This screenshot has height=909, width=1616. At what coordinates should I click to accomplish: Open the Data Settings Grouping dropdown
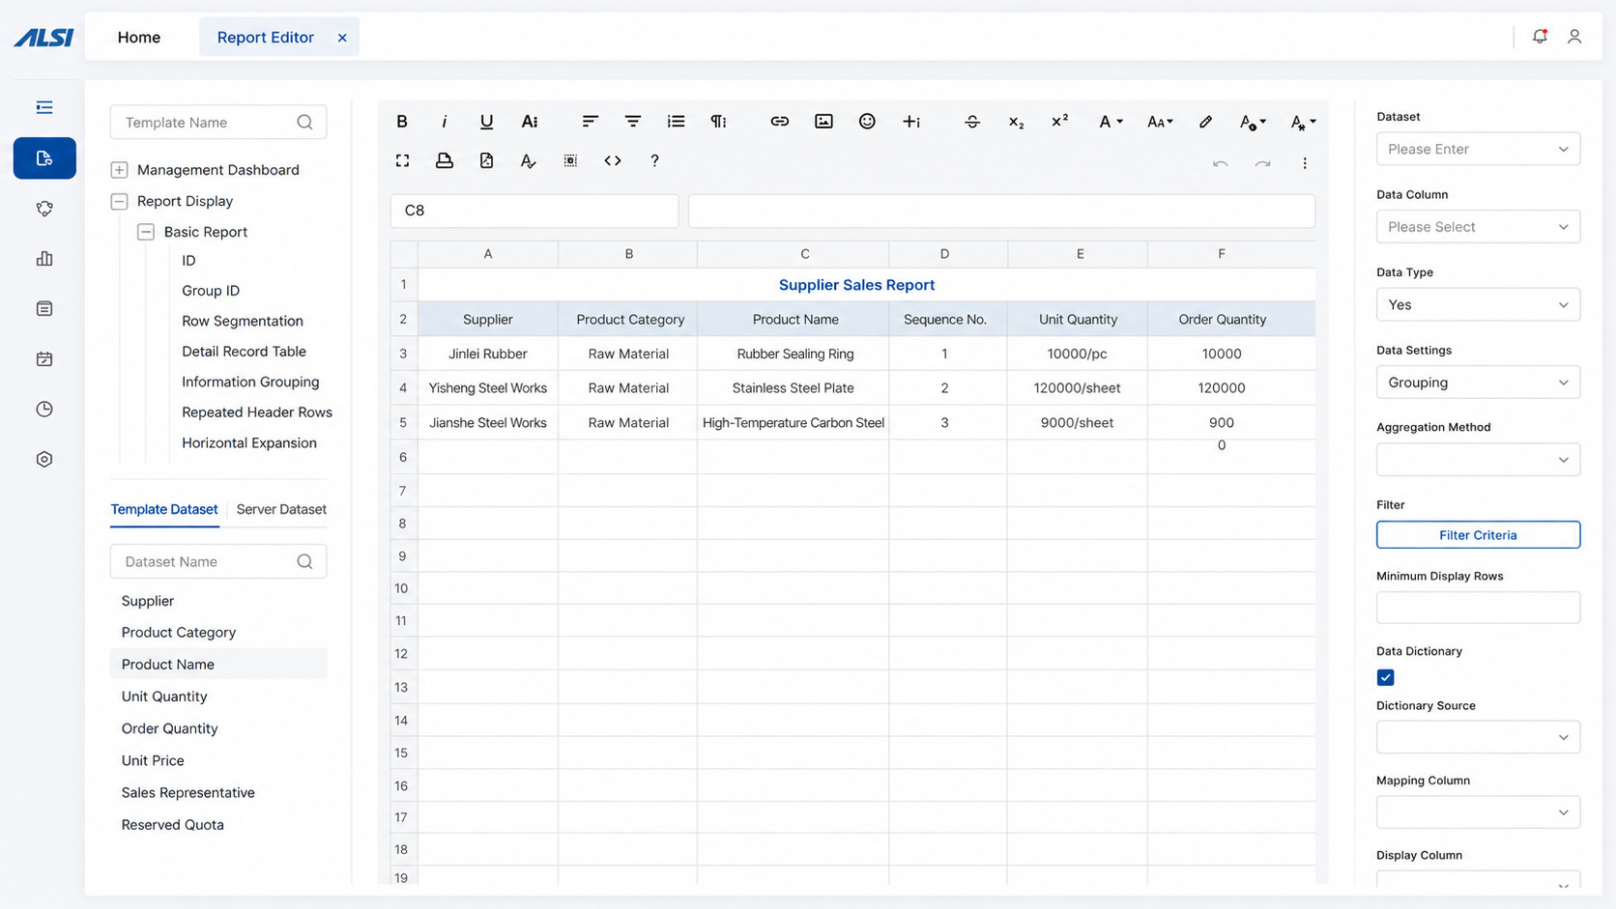(1478, 383)
